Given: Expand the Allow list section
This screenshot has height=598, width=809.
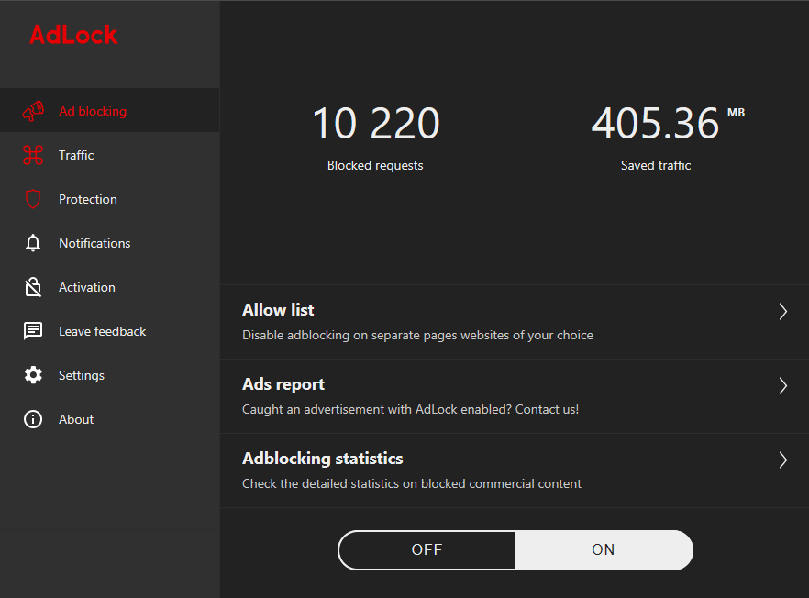Looking at the screenshot, I should (782, 311).
